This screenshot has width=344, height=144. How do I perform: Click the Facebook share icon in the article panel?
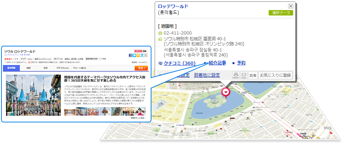pos(131,55)
